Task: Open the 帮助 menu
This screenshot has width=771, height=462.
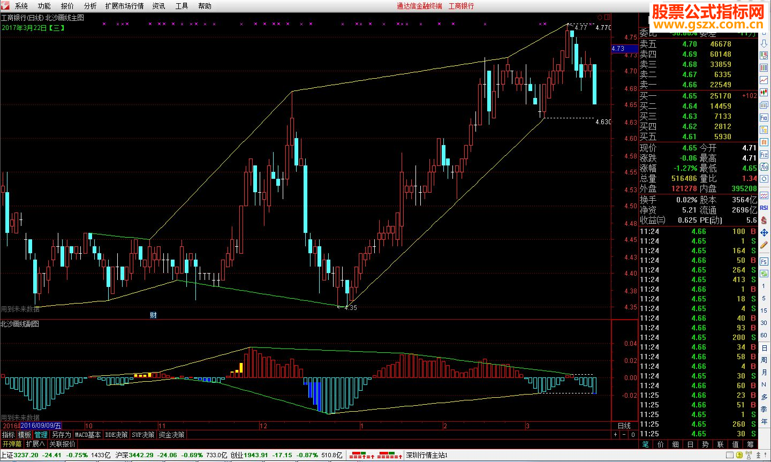Action: pyautogui.click(x=205, y=6)
